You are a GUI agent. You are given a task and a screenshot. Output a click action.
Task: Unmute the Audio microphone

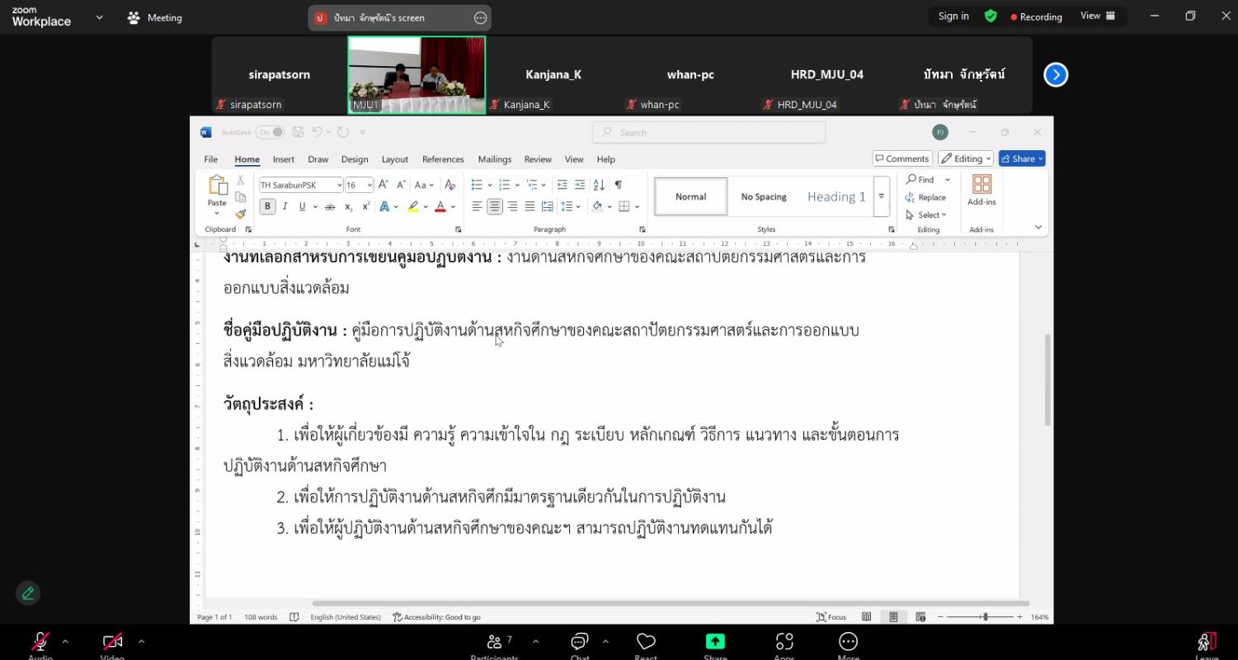pos(40,642)
